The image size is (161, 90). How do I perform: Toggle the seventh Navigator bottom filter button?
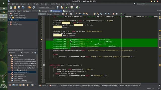pyautogui.click(x=32, y=85)
